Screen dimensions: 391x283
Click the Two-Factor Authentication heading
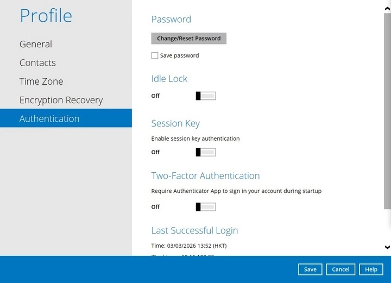point(205,176)
